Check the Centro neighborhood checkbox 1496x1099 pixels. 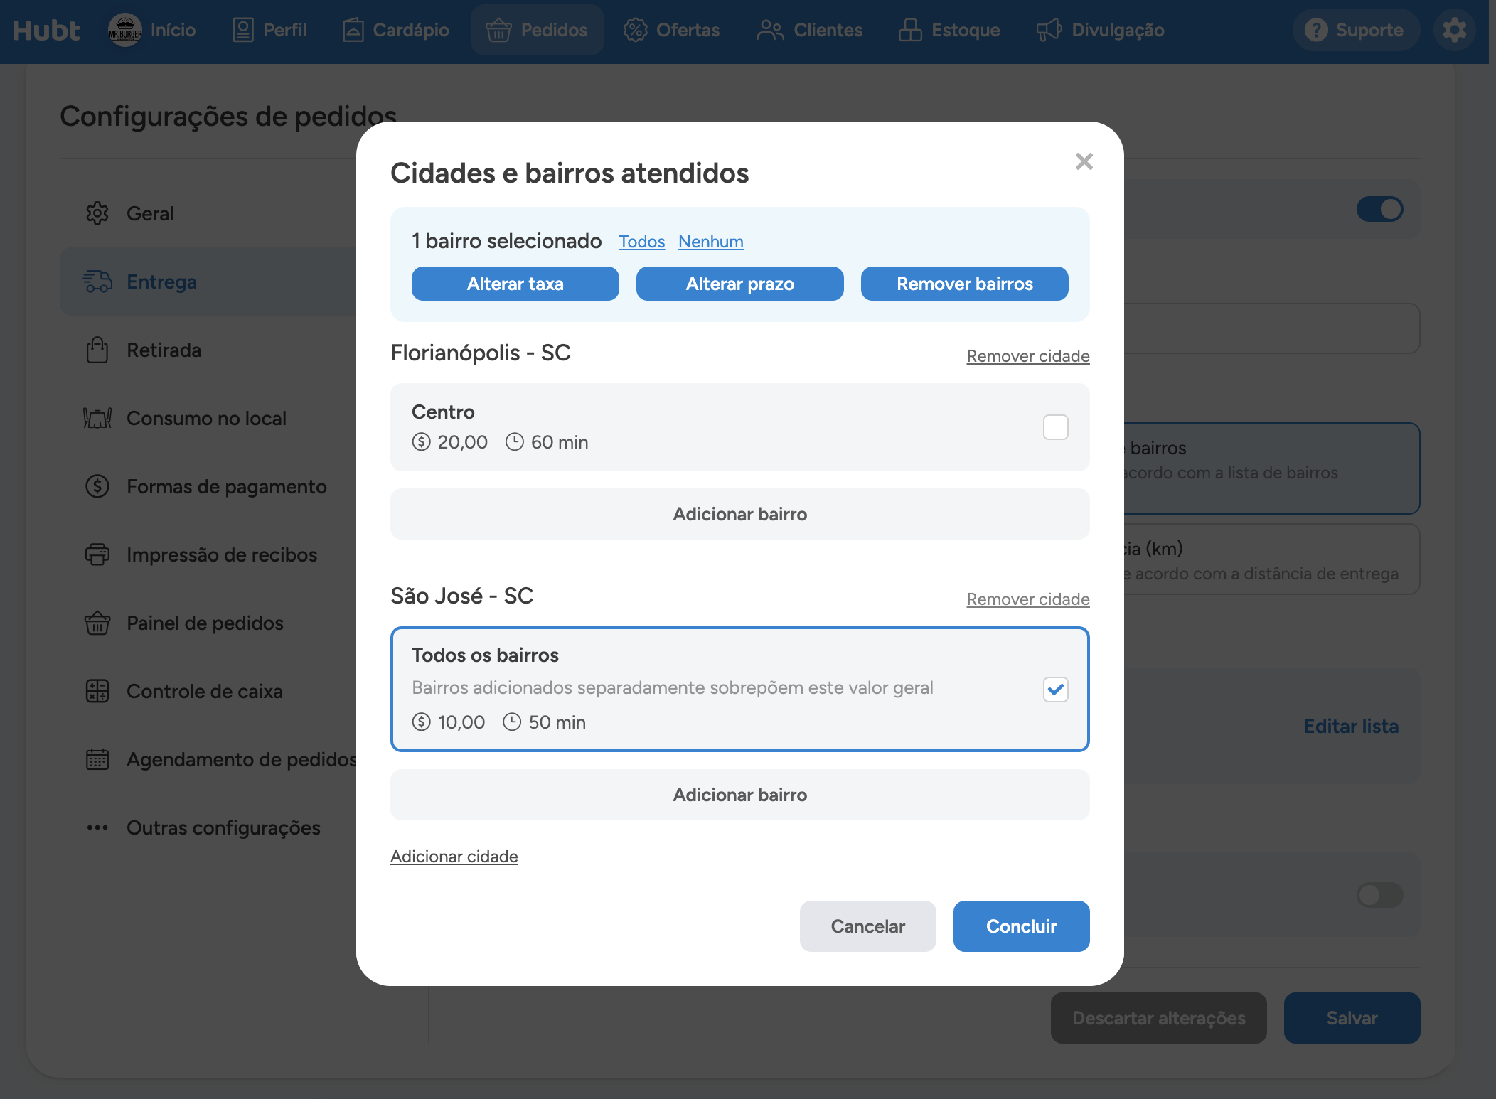click(x=1056, y=427)
